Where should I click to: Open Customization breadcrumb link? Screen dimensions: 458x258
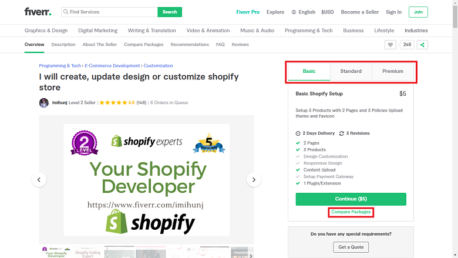(158, 66)
